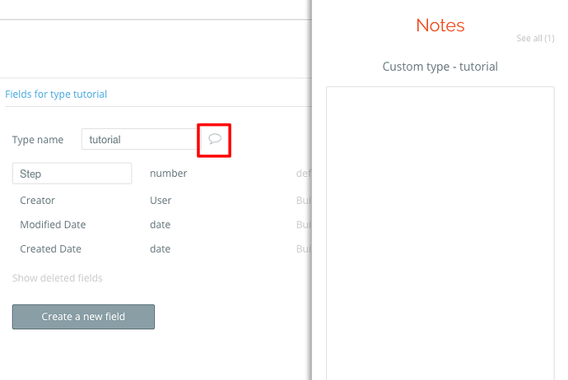Click the Custom type - tutorial title
Viewport: 568px width, 380px height.
pyautogui.click(x=440, y=67)
